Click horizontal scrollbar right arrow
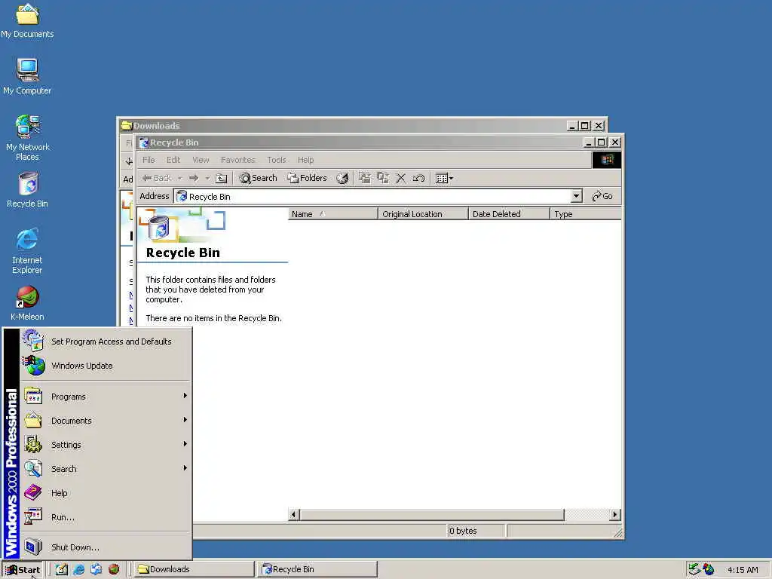 (x=615, y=514)
